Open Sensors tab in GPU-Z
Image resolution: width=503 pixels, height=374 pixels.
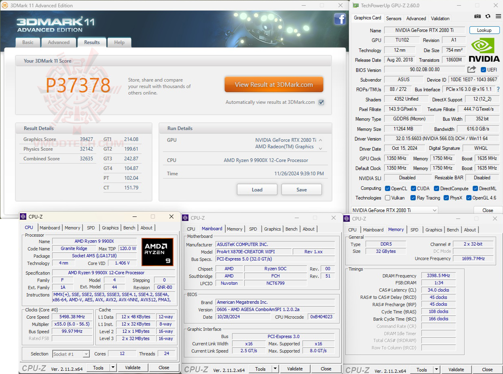pos(393,19)
